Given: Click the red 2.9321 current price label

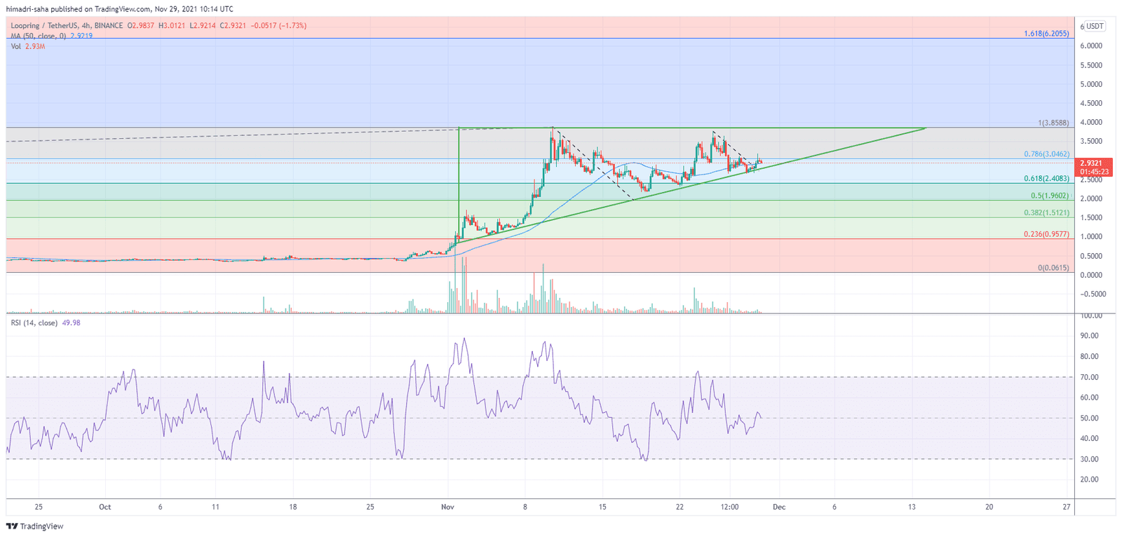Looking at the screenshot, I should pyautogui.click(x=1091, y=163).
